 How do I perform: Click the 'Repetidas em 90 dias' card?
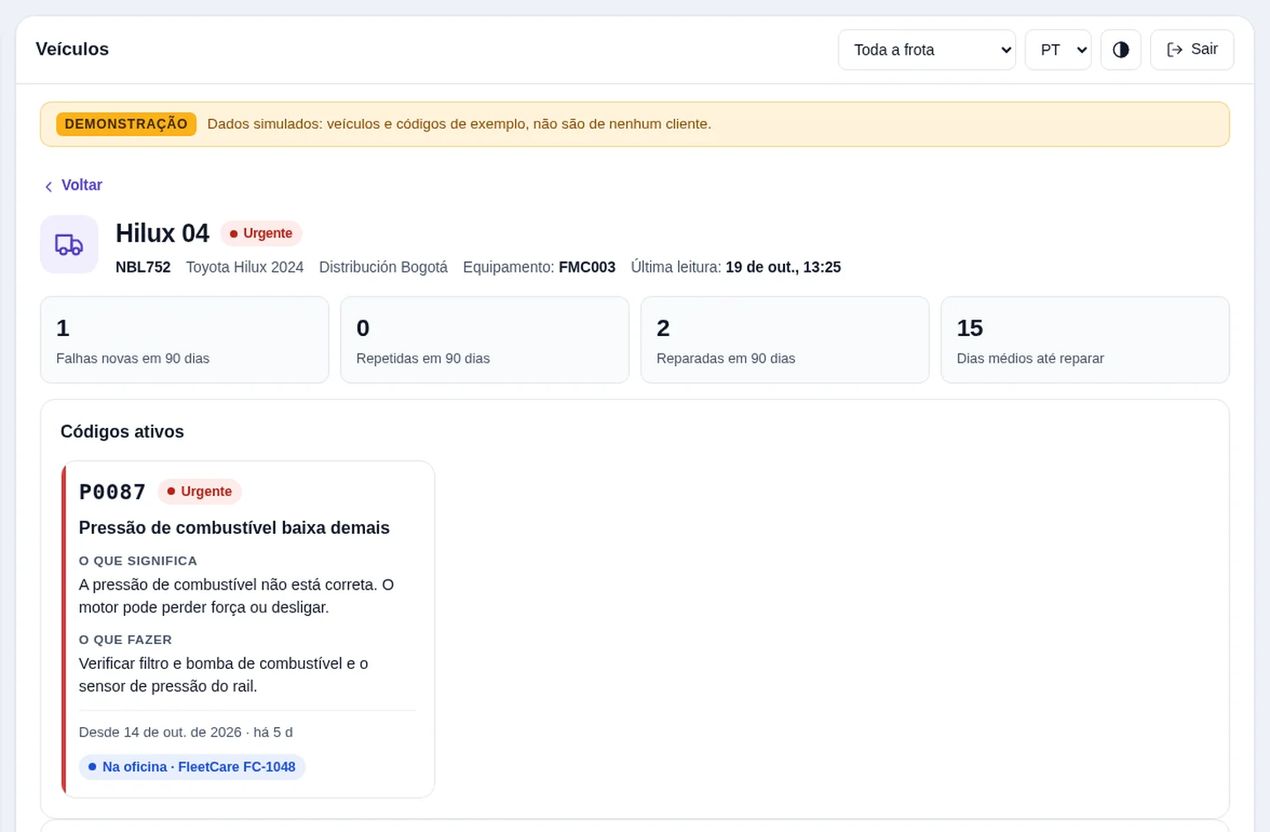coord(484,340)
